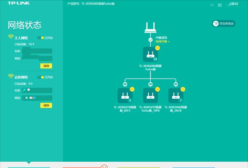
Task: Click the 中继成功 status text
Action: tap(161, 38)
